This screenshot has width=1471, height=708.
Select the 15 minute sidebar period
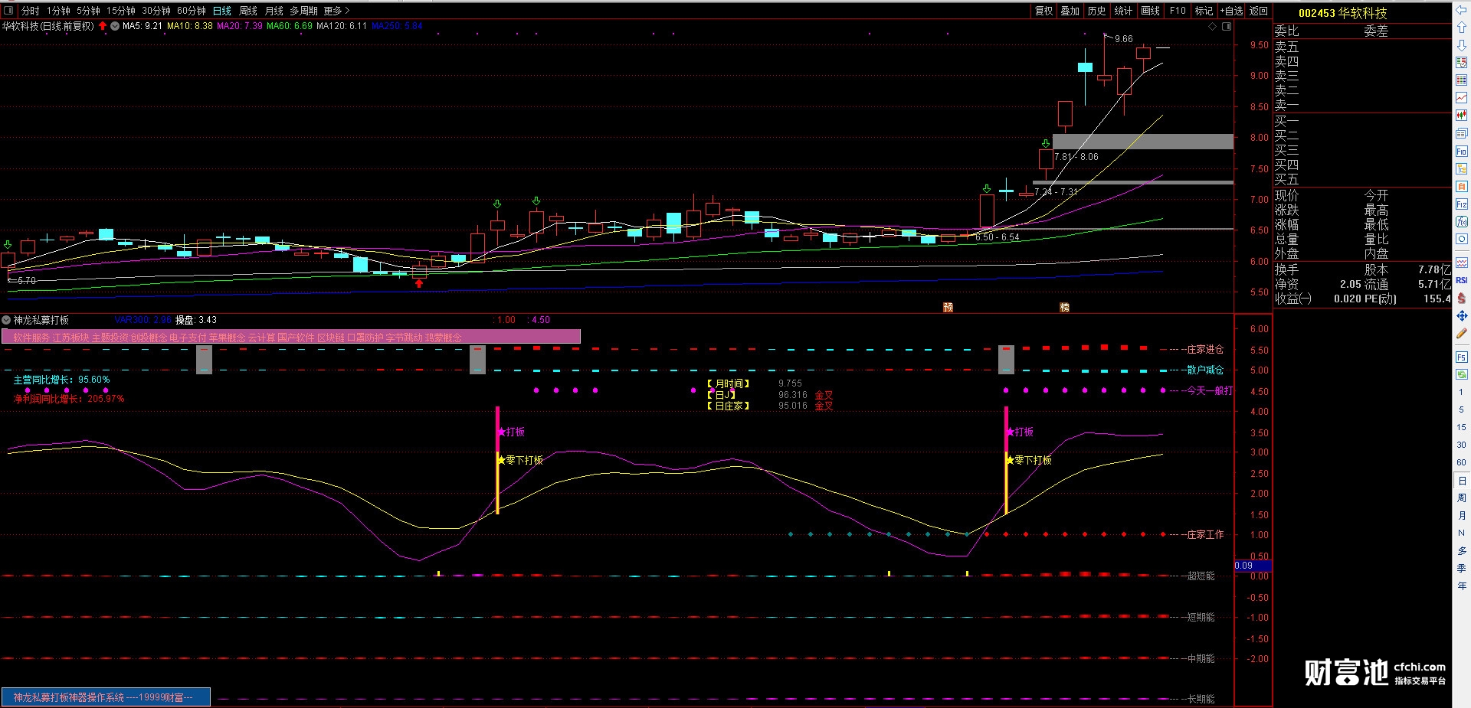(x=1461, y=427)
